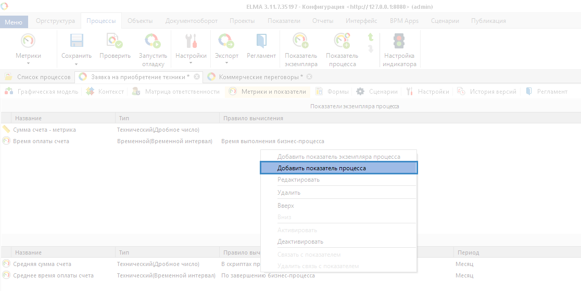This screenshot has height=291, width=581.
Task: Open the Список процессов document tab
Action: pyautogui.click(x=43, y=77)
